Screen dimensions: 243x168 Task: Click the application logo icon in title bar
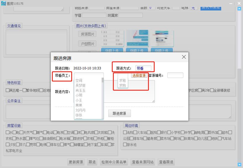click(x=4, y=3)
